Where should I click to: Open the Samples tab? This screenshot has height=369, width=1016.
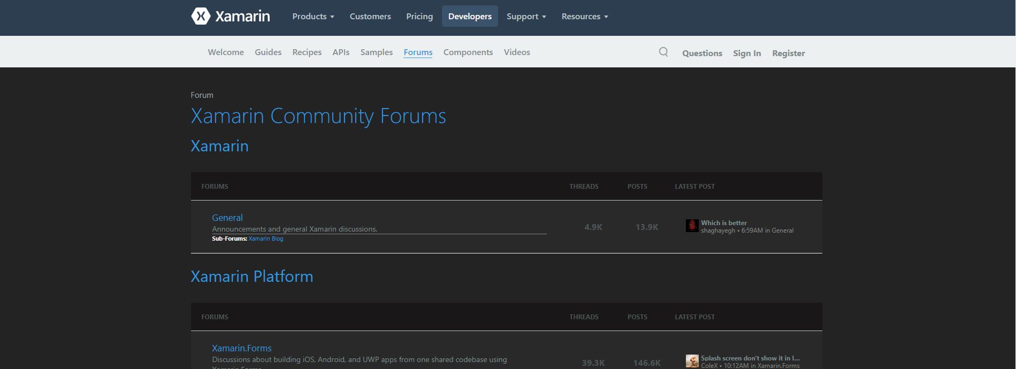point(377,52)
